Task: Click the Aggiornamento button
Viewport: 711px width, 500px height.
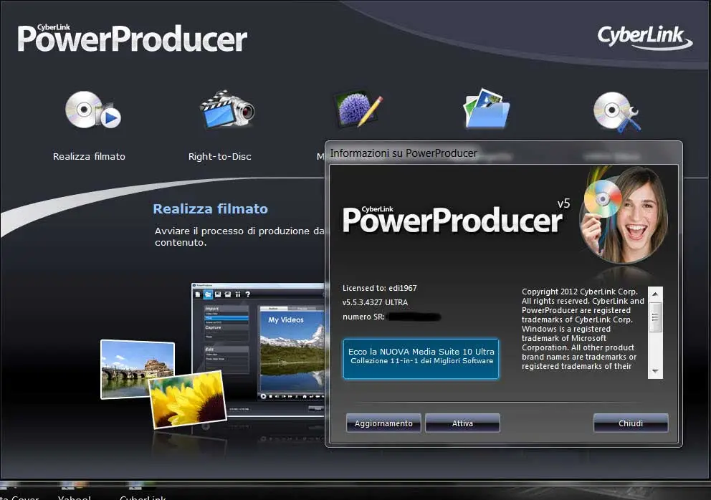Action: (383, 423)
